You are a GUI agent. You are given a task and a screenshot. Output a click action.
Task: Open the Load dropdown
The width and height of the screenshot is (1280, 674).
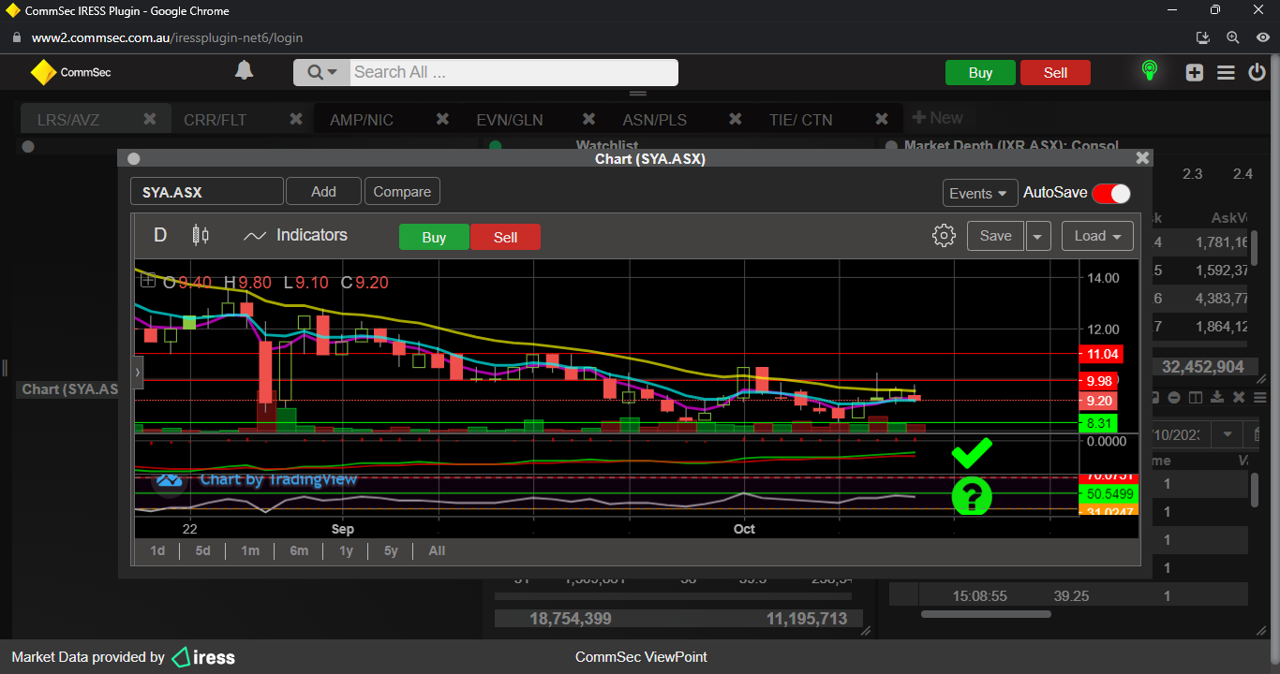point(1097,236)
